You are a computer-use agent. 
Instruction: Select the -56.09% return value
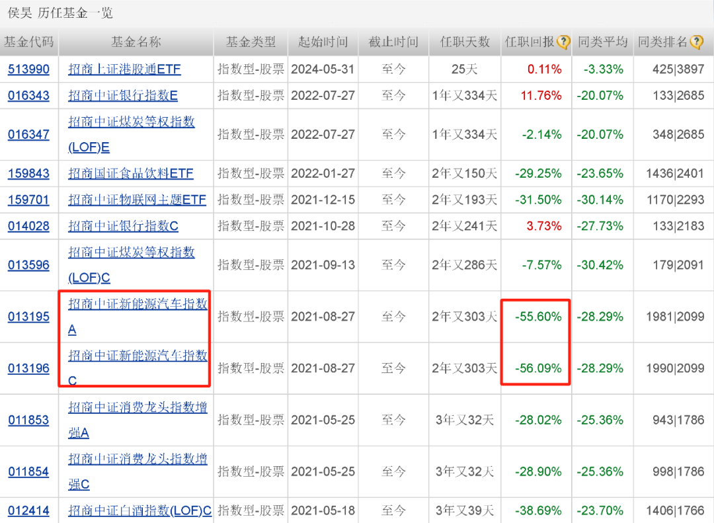[538, 368]
